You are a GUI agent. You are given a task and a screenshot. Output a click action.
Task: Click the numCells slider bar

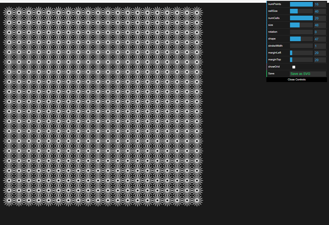[x=301, y=18]
